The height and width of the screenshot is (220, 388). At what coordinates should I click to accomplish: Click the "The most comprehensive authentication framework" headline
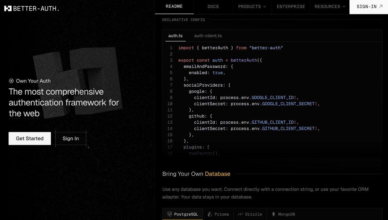(64, 102)
